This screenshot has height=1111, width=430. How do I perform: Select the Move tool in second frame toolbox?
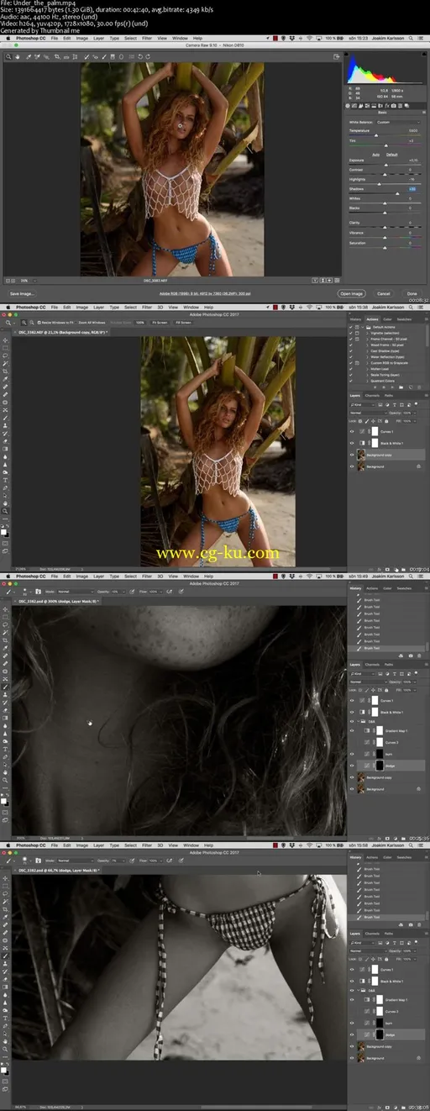click(5, 340)
